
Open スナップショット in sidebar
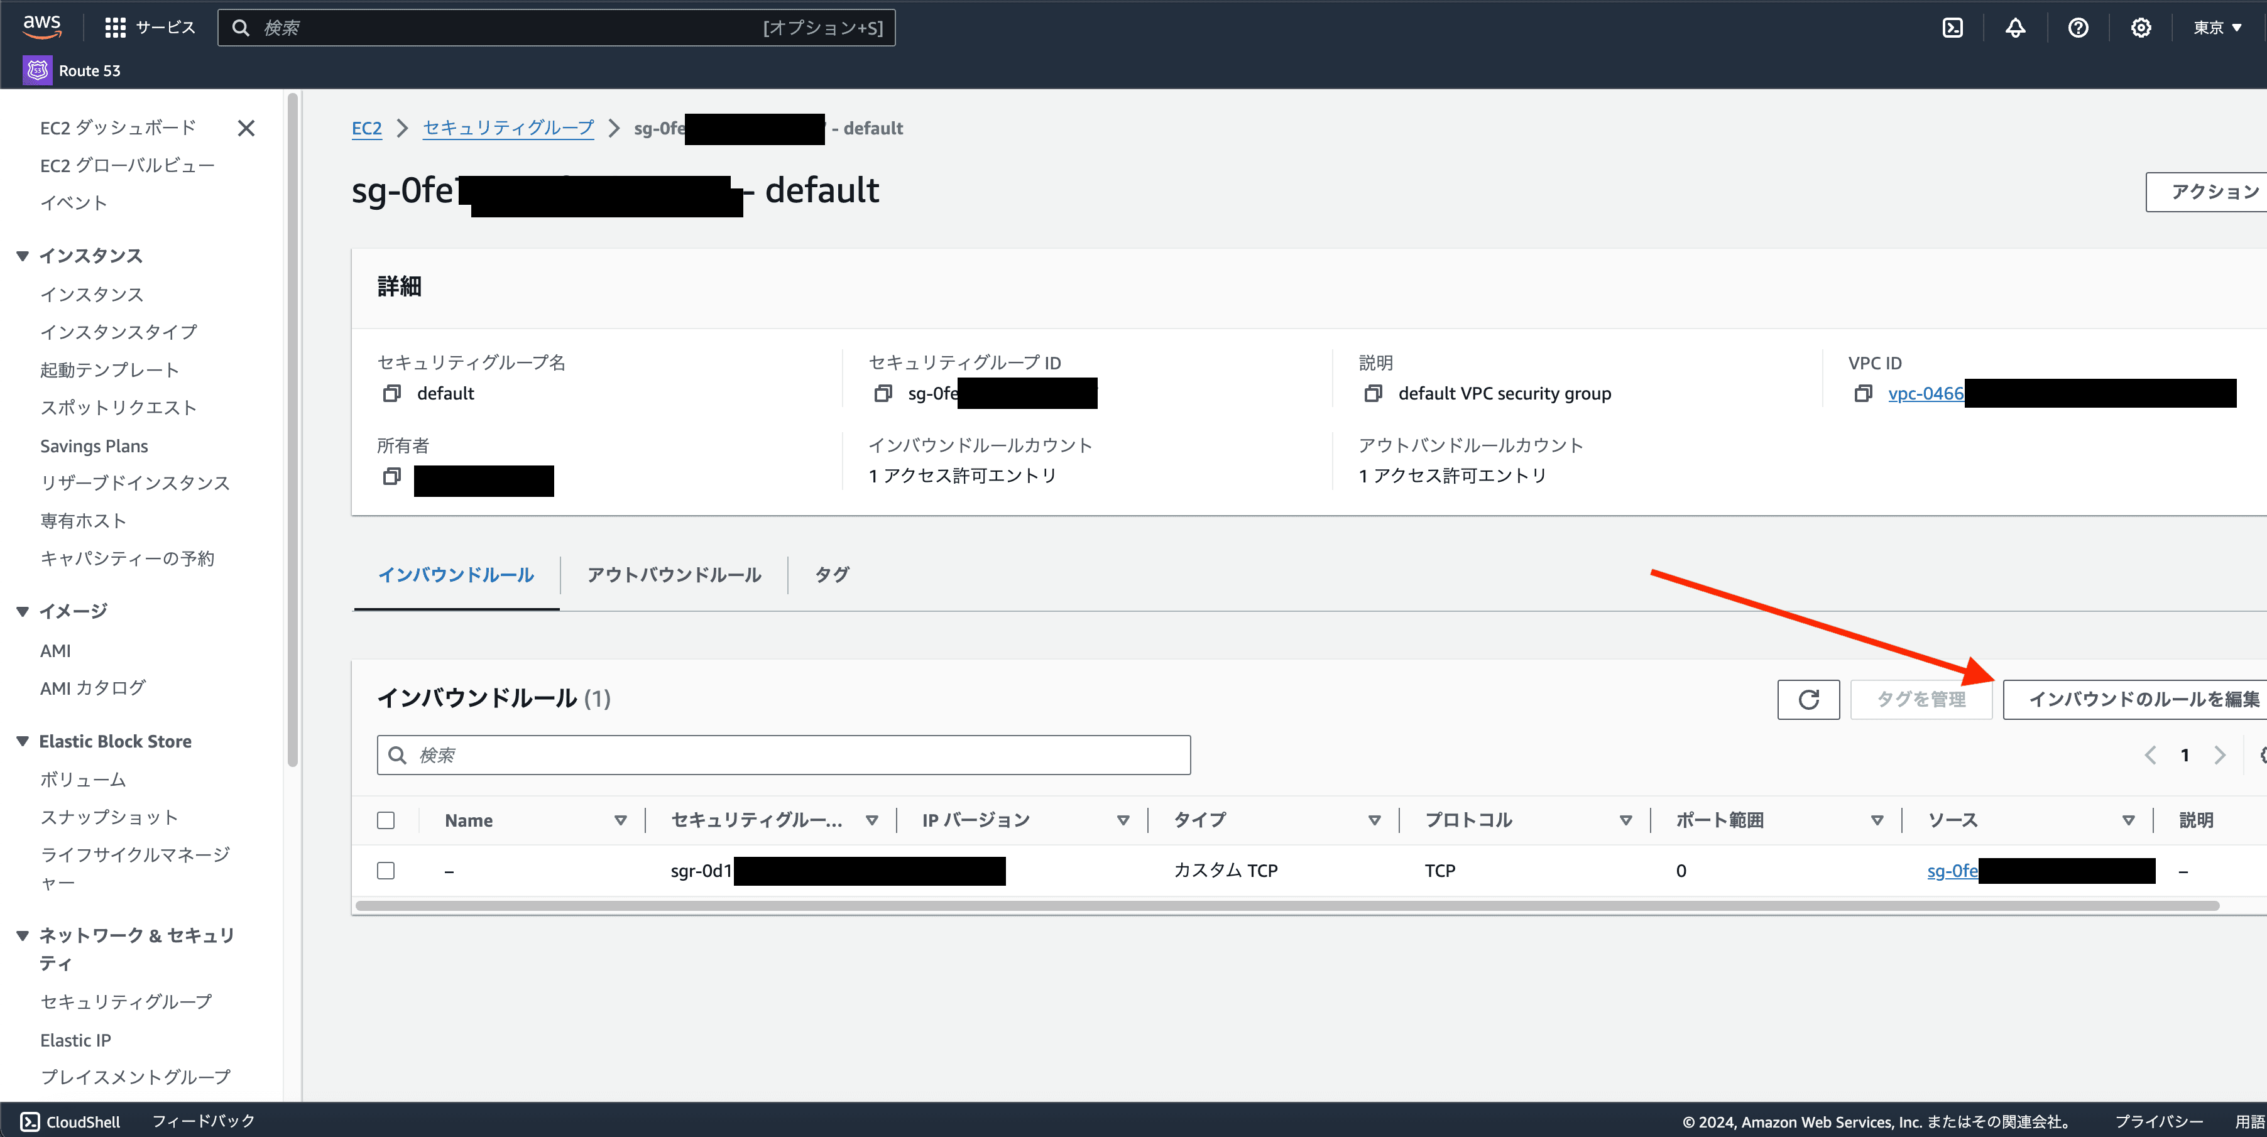(x=110, y=817)
